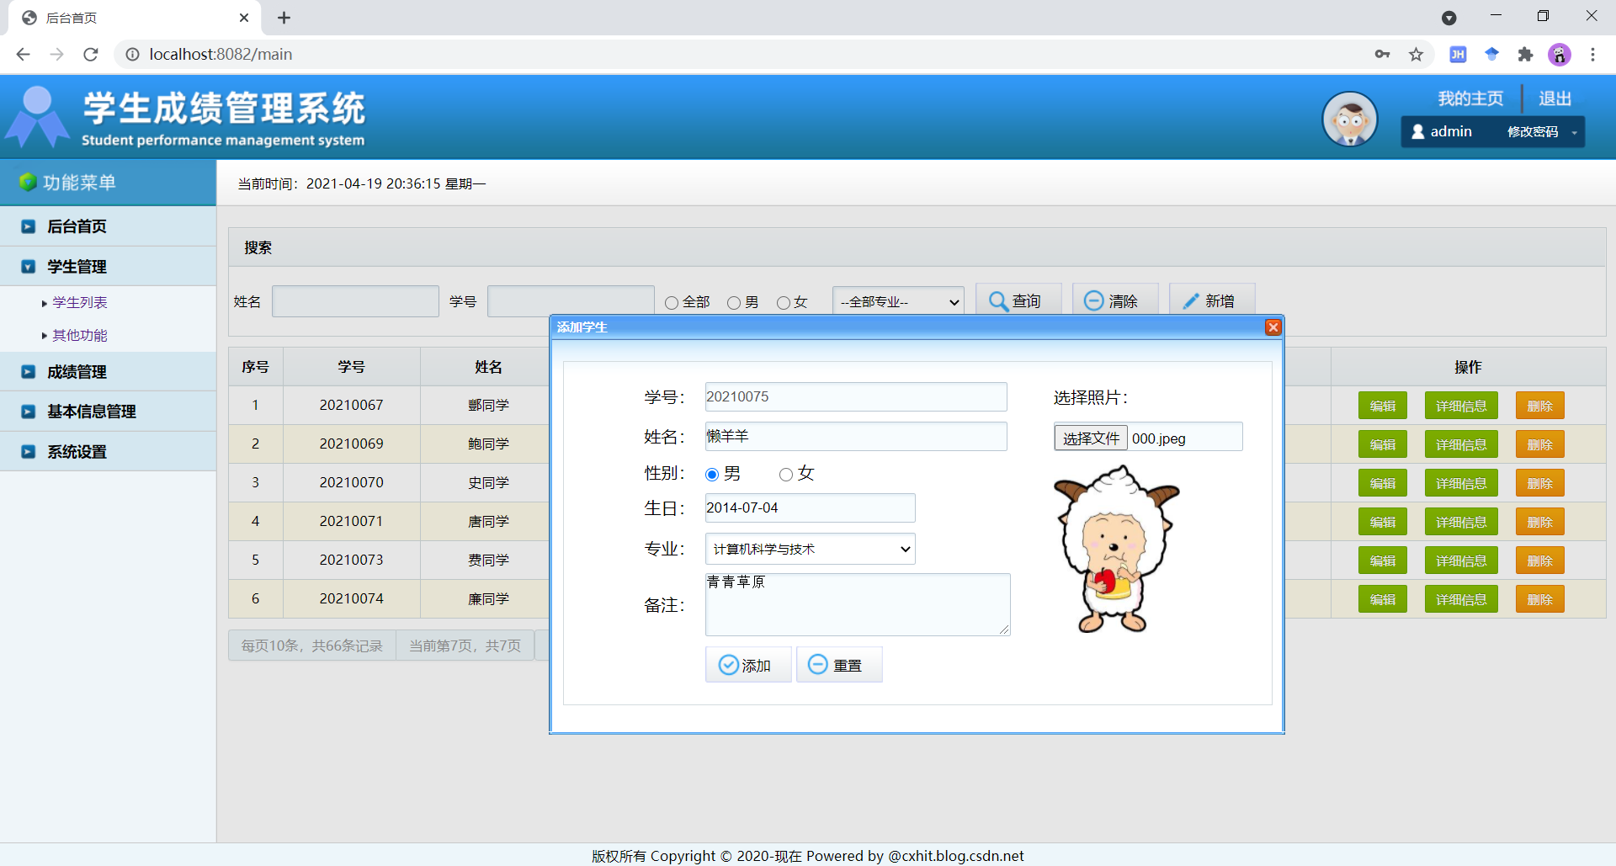
Task: Click 选择文件 to choose a photo
Action: (x=1091, y=438)
